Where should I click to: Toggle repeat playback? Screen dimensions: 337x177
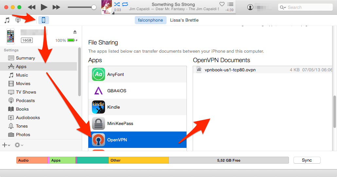(x=125, y=4)
